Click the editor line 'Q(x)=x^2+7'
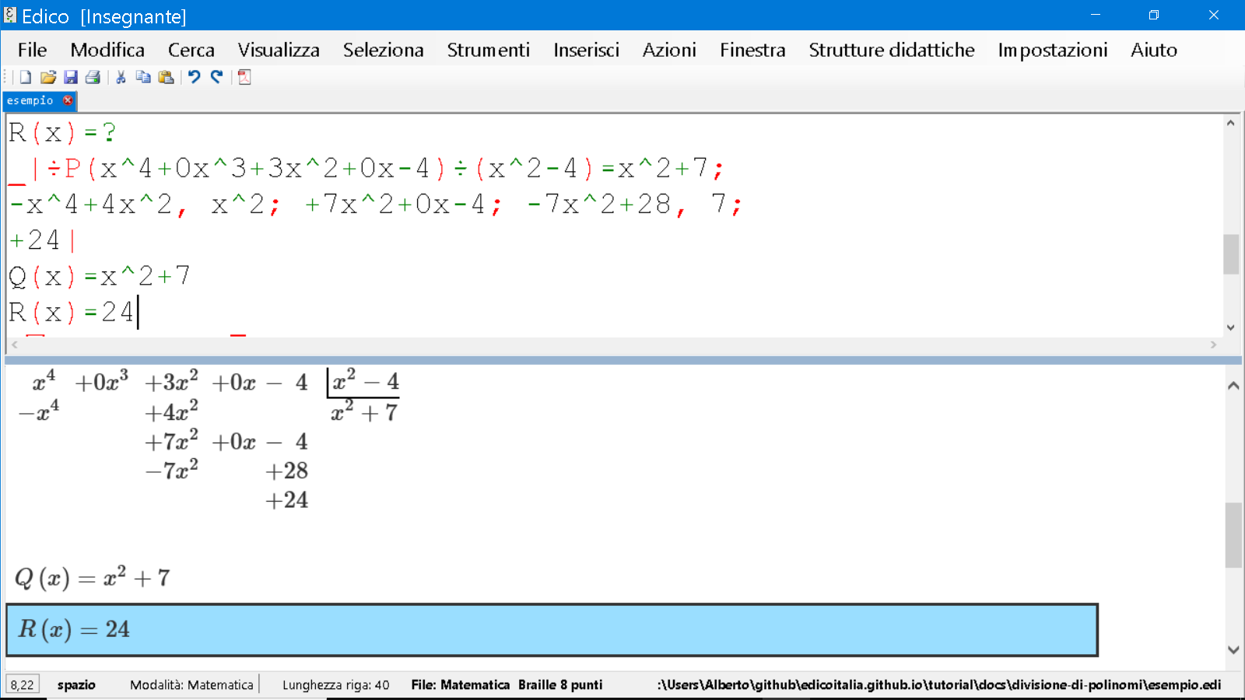 (x=99, y=276)
